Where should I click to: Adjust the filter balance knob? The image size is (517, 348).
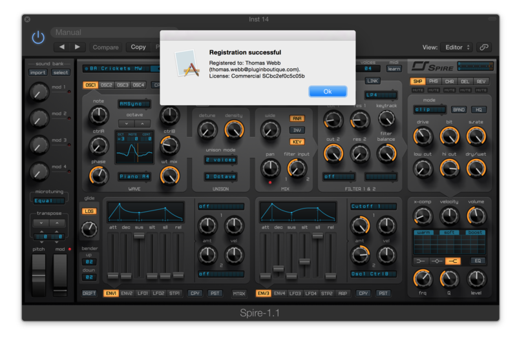pyautogui.click(x=386, y=154)
